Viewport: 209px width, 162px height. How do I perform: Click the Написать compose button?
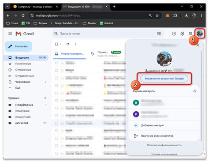[x=19, y=46]
